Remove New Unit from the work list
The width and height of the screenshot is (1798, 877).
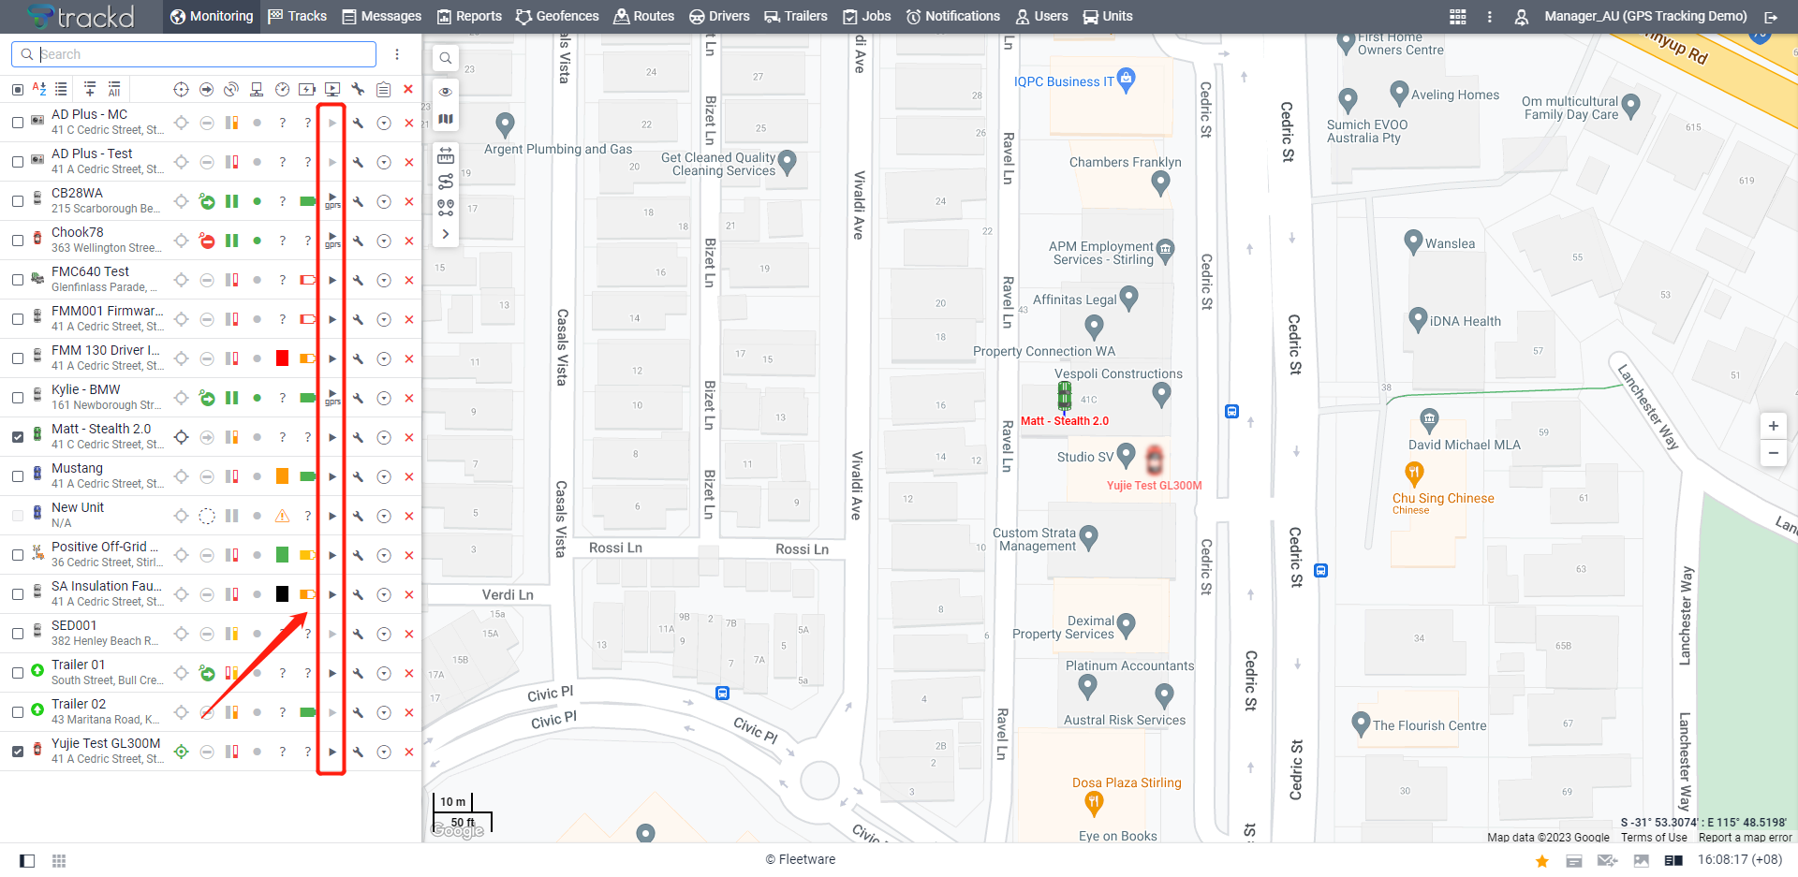coord(409,516)
